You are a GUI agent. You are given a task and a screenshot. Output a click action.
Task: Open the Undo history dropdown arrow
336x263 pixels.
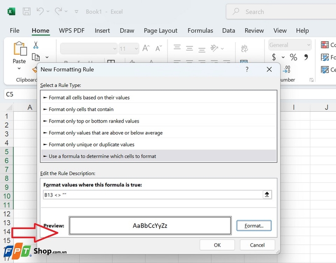[48, 11]
